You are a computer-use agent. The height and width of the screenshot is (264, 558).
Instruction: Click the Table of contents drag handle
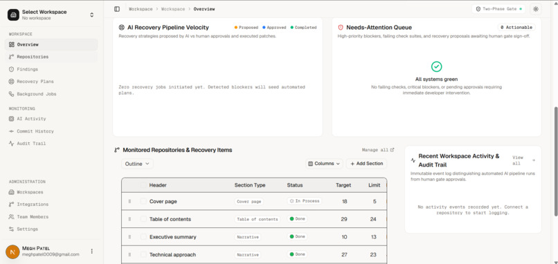coord(129,219)
